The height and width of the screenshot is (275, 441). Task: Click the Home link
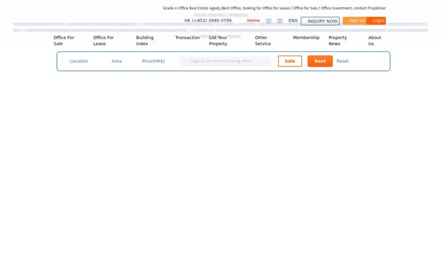(x=254, y=21)
